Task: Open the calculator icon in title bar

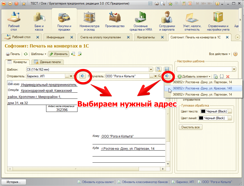Action: (183, 4)
